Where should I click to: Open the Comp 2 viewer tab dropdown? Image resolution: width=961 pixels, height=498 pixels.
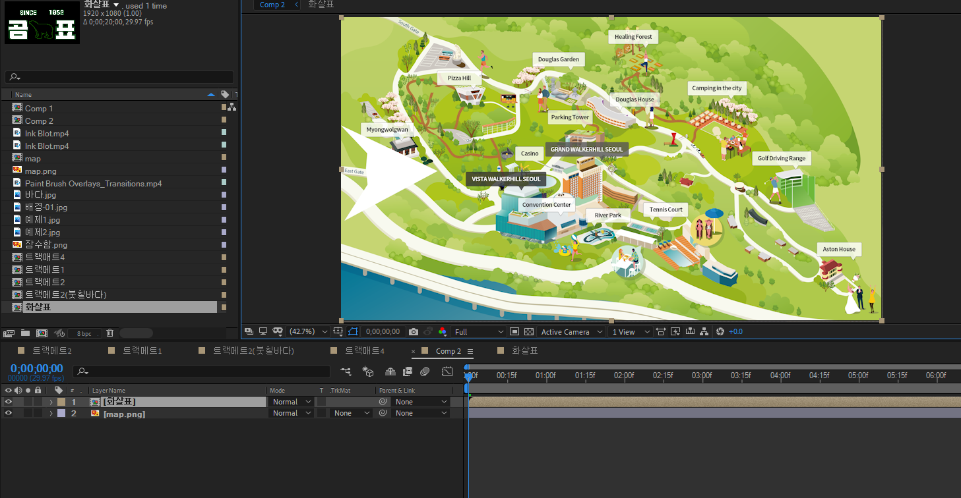[x=296, y=5]
